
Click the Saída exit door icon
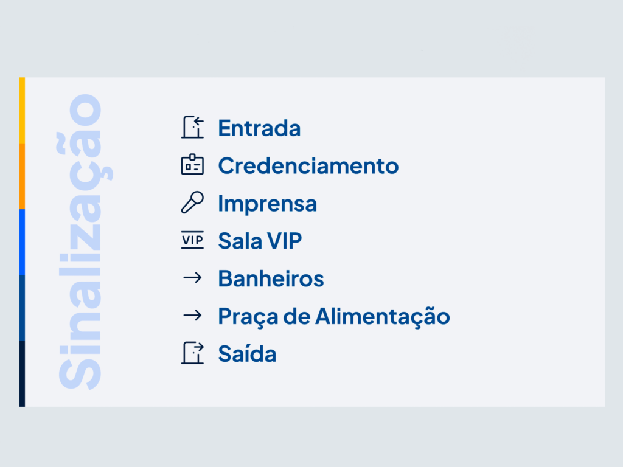(193, 353)
